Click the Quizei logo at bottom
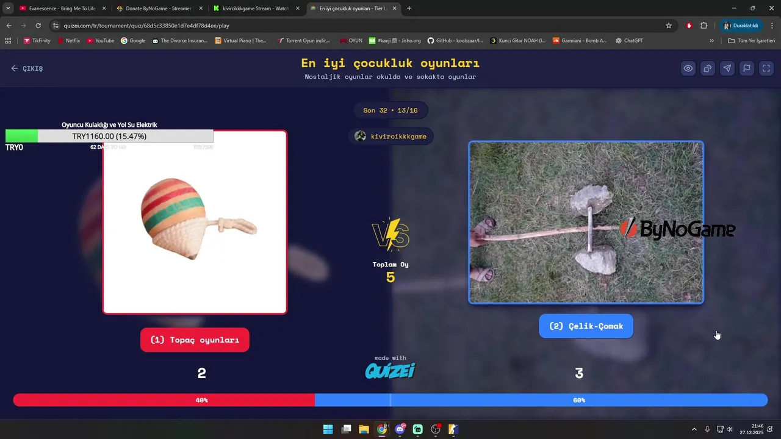 390,370
